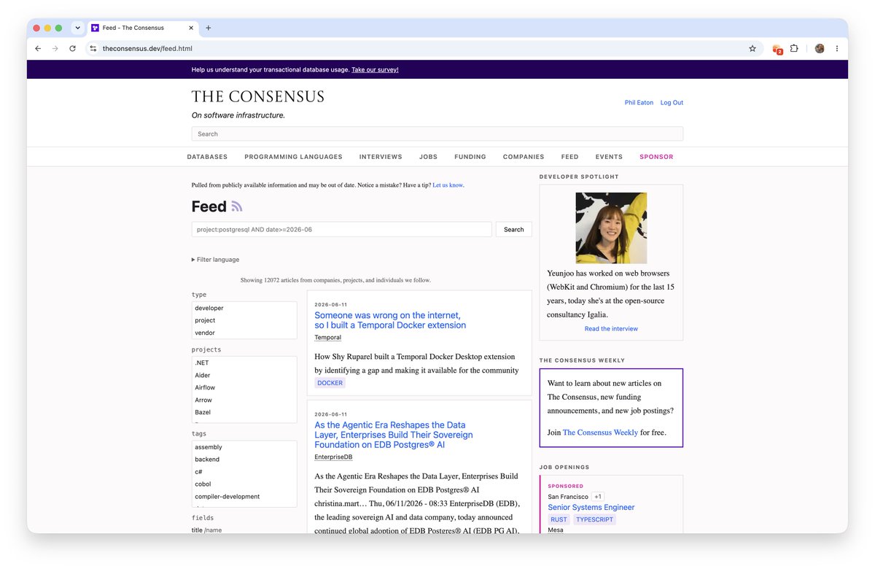The height and width of the screenshot is (569, 875).
Task: Go to Companies section
Action: coord(524,157)
